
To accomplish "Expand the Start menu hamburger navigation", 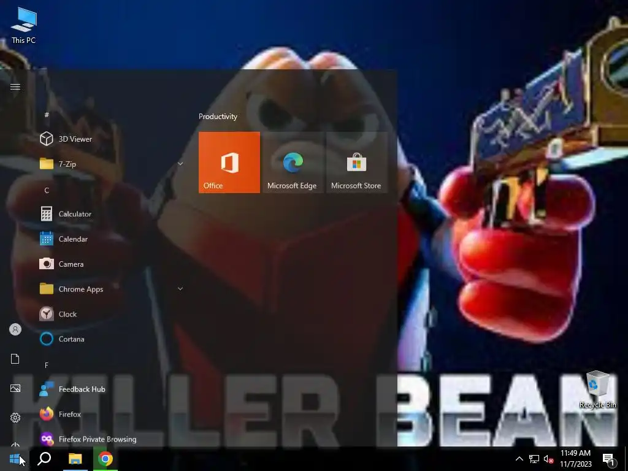I will [x=15, y=87].
